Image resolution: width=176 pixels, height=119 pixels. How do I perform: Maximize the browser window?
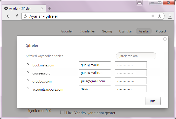[159, 3]
